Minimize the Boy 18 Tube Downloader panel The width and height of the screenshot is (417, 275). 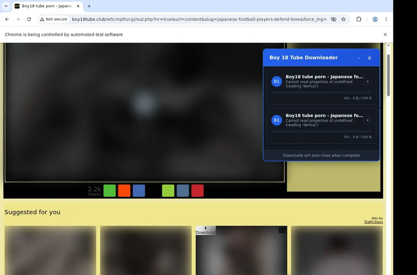pyautogui.click(x=359, y=58)
